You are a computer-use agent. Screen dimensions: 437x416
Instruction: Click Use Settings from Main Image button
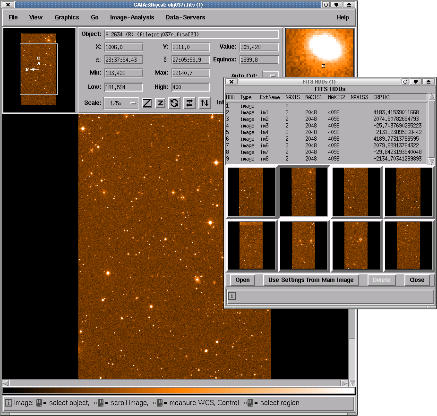[311, 280]
